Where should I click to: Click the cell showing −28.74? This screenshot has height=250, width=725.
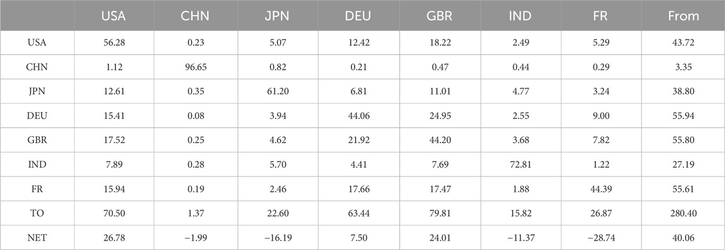602,237
